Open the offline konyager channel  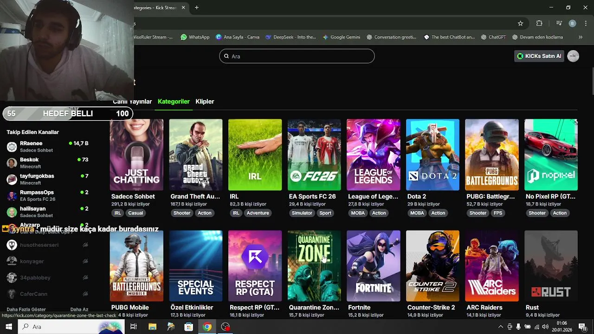(x=48, y=261)
